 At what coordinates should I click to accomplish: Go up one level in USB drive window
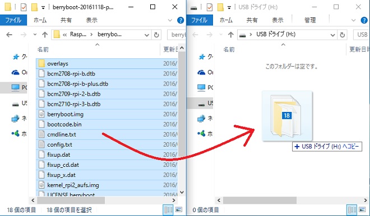pyautogui.click(x=231, y=35)
